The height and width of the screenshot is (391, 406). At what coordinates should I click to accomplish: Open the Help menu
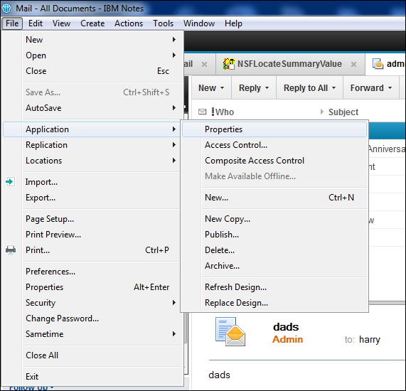pos(233,23)
